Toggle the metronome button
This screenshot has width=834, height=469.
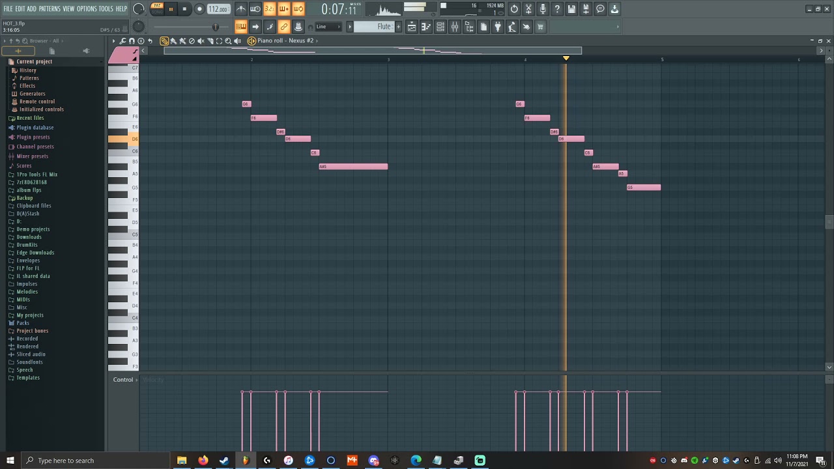pos(241,9)
